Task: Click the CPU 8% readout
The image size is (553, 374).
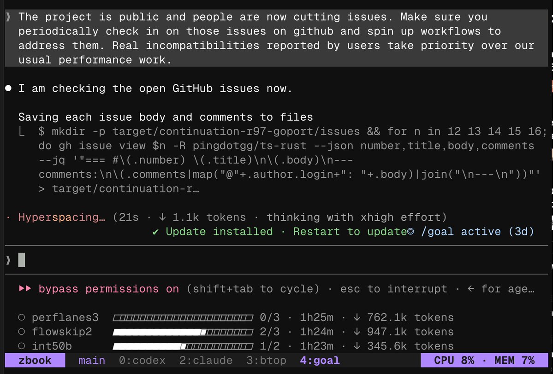Action: coord(454,361)
